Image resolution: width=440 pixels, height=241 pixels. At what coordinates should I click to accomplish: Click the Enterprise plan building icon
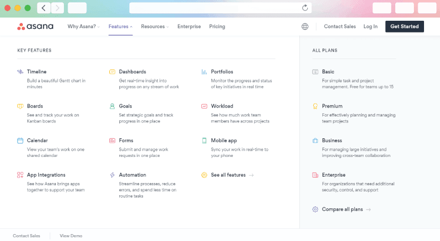coord(315,175)
